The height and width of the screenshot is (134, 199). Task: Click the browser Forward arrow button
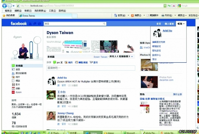tap(10, 6)
